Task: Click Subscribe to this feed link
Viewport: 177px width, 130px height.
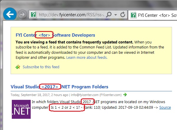Action: tap(41, 67)
